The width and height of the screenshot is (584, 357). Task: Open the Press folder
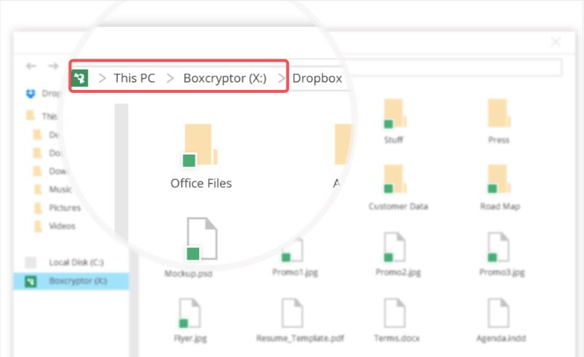(499, 122)
